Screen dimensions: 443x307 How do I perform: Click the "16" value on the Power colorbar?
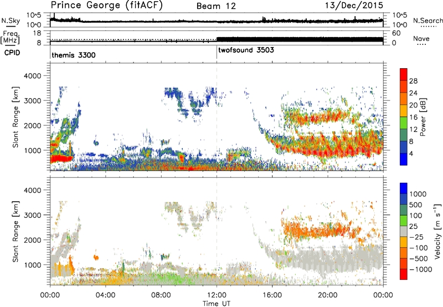(x=413, y=117)
